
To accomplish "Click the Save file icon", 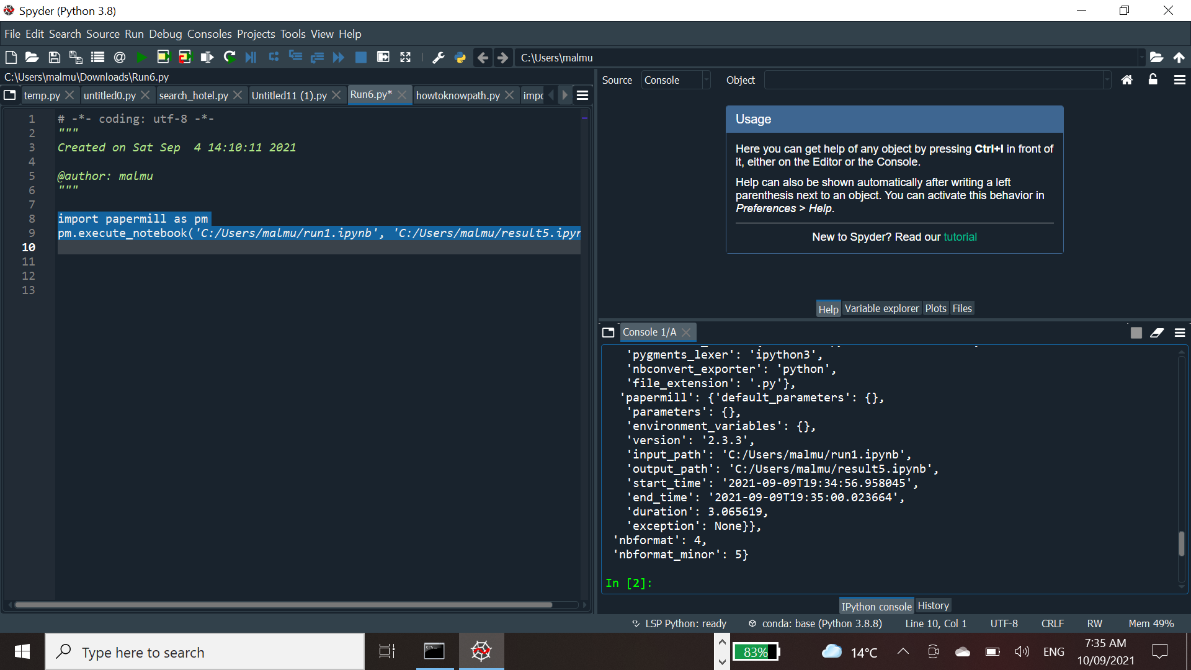I will click(x=54, y=57).
